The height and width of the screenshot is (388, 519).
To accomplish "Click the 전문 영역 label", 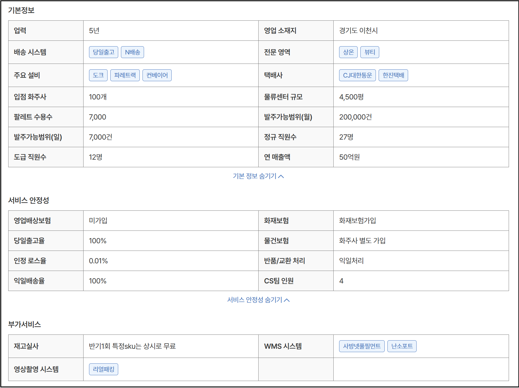I will point(277,52).
